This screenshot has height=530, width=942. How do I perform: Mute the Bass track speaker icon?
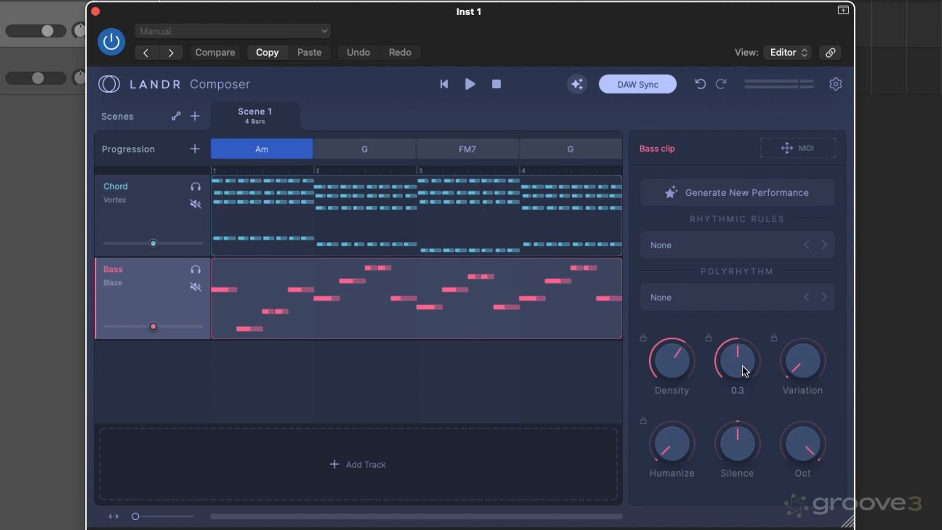click(x=196, y=287)
